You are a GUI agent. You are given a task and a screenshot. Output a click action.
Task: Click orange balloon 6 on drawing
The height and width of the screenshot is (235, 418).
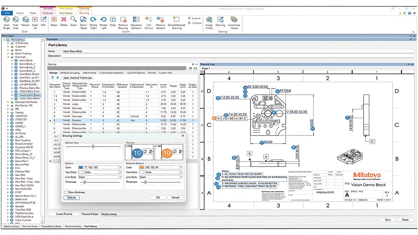214,118
